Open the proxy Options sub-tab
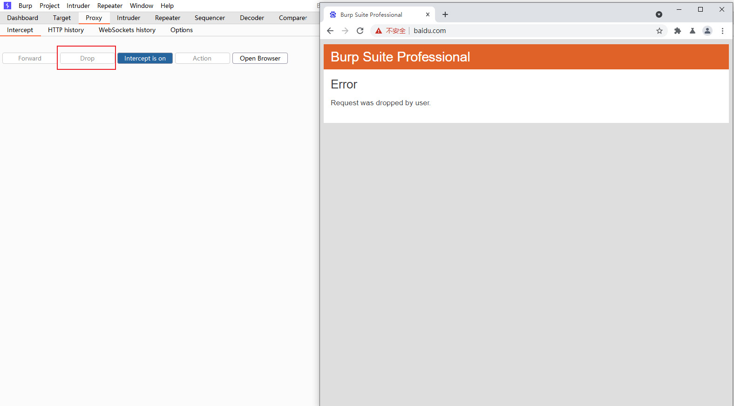The height and width of the screenshot is (406, 734). pyautogui.click(x=182, y=30)
